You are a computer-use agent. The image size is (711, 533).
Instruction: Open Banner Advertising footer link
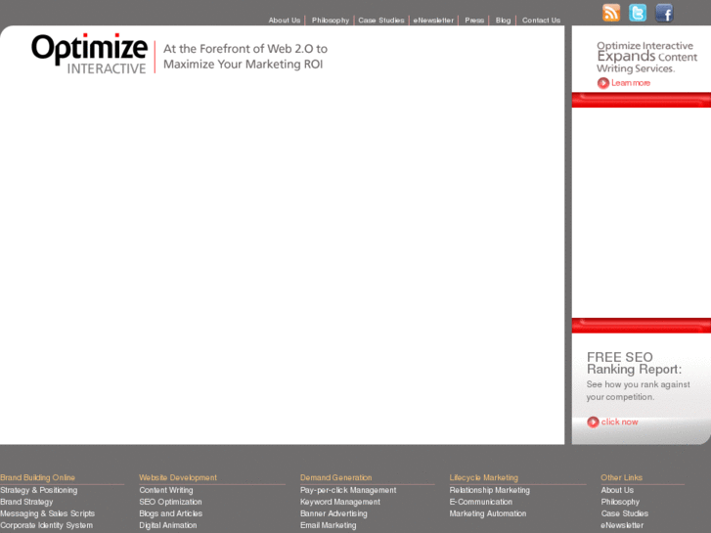[x=333, y=513]
